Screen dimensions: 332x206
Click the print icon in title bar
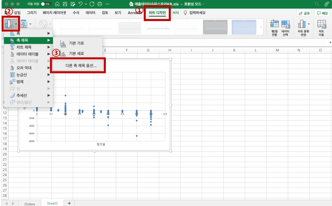coord(100,4)
